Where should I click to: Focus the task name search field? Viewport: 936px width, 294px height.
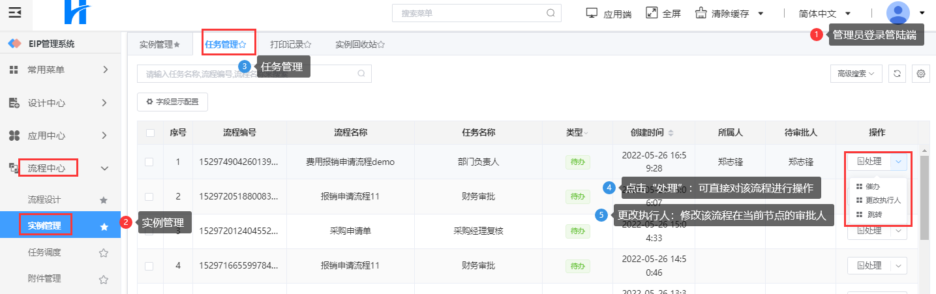254,74
